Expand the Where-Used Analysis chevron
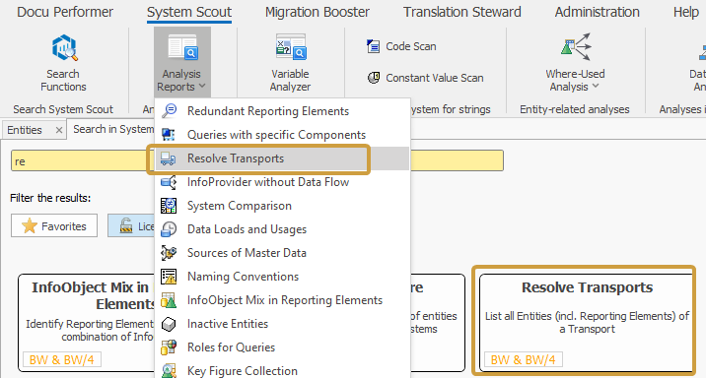Screen dimensions: 706x378 [596, 86]
